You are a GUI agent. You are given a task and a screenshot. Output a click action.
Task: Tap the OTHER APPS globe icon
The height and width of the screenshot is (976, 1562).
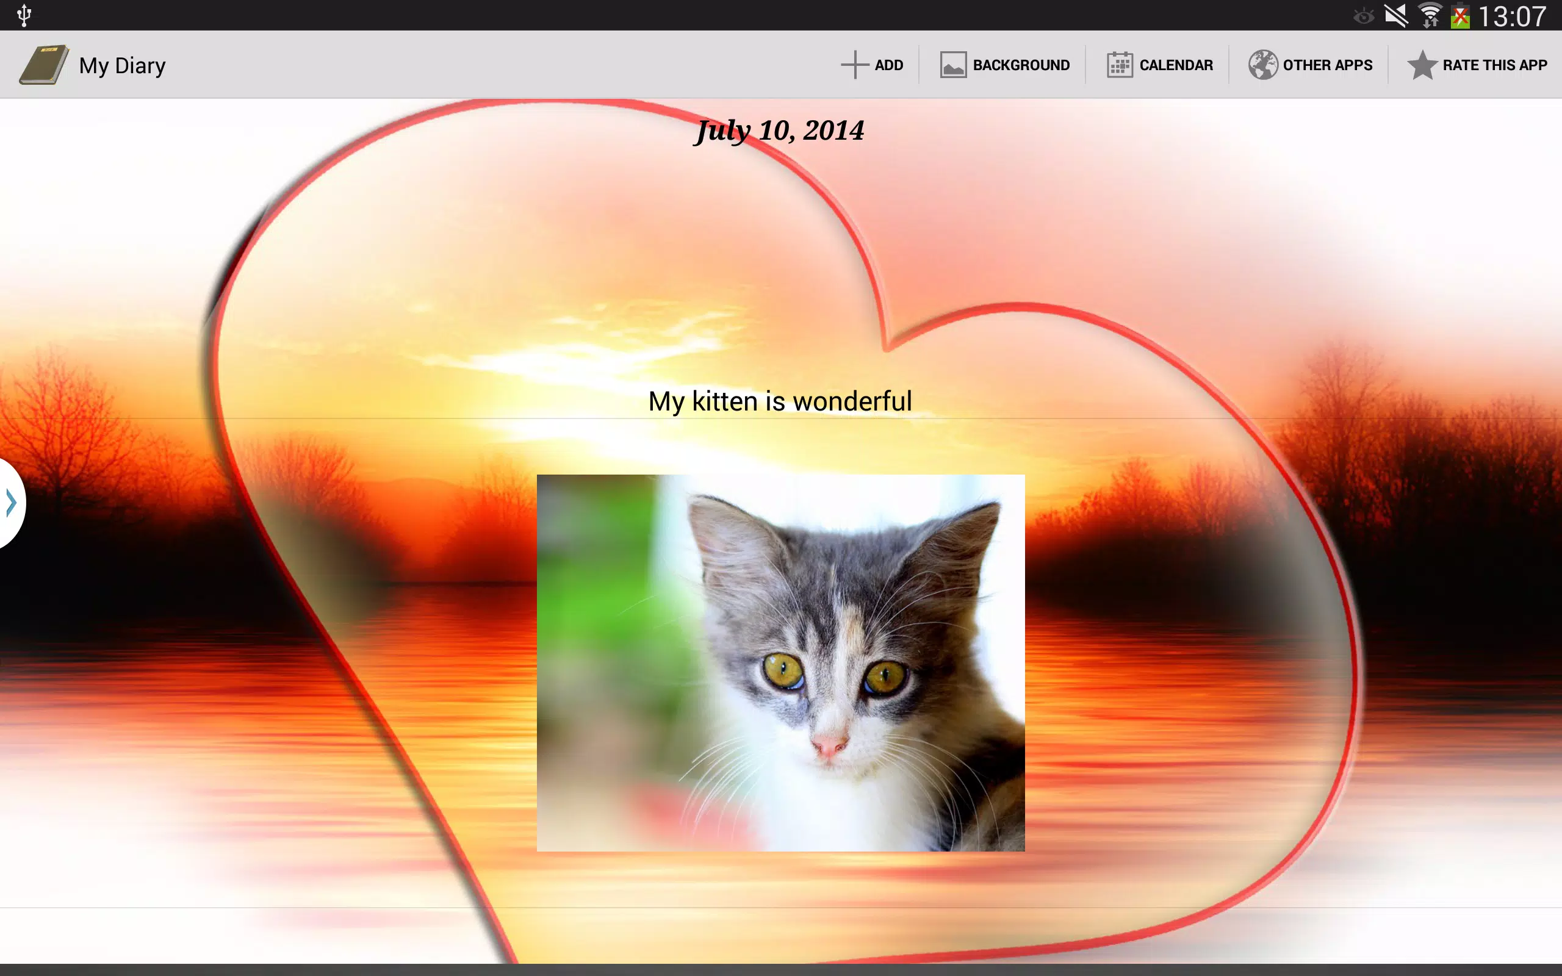tap(1262, 65)
